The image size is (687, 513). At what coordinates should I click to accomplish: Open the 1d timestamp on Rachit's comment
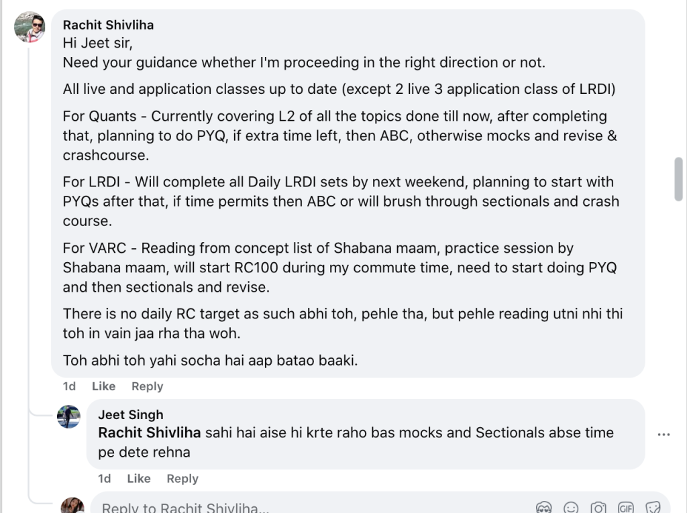point(69,386)
